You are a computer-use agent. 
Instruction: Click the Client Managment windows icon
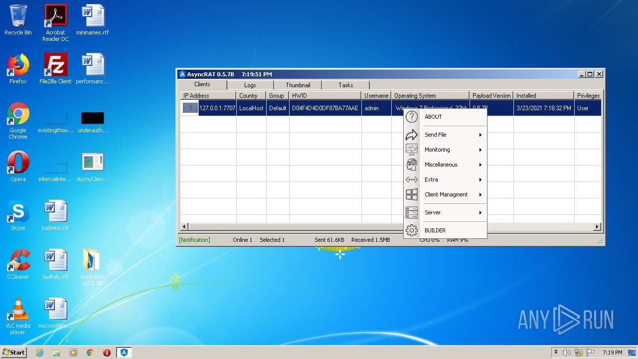tap(411, 194)
